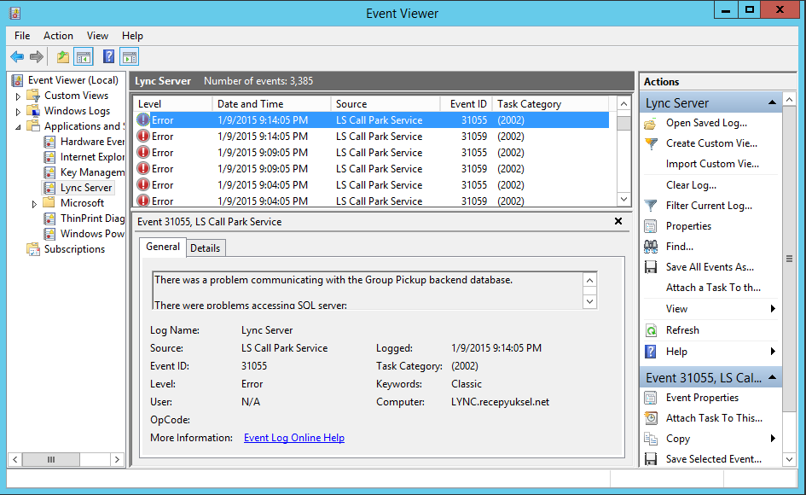The height and width of the screenshot is (495, 806).
Task: Collapse the Applications and Services Logs node
Action: click(18, 127)
